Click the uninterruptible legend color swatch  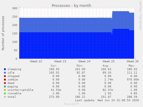[x=5, y=90]
